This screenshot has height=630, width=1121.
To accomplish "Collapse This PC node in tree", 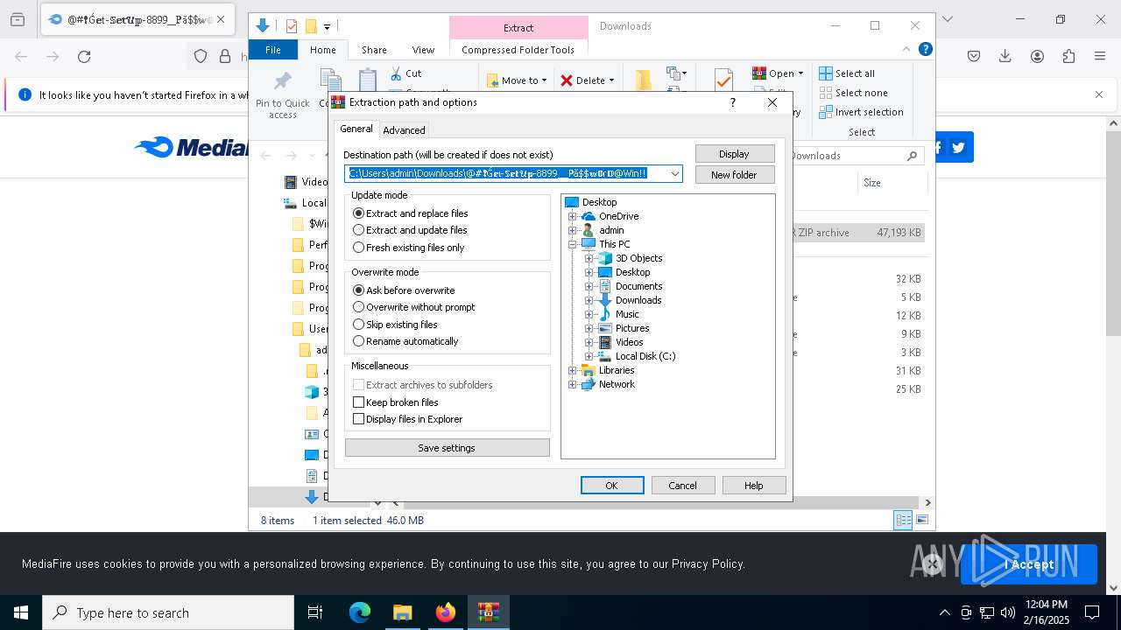I will click(572, 244).
